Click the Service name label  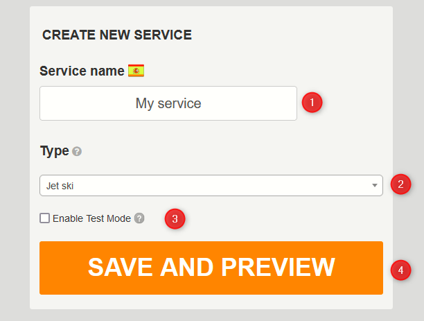click(x=82, y=71)
